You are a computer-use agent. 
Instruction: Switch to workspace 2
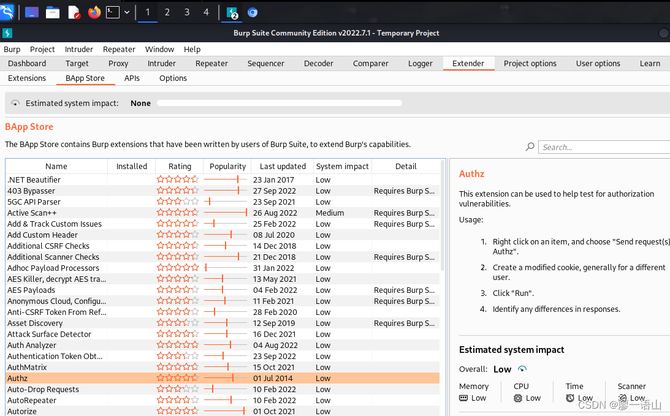pos(167,12)
